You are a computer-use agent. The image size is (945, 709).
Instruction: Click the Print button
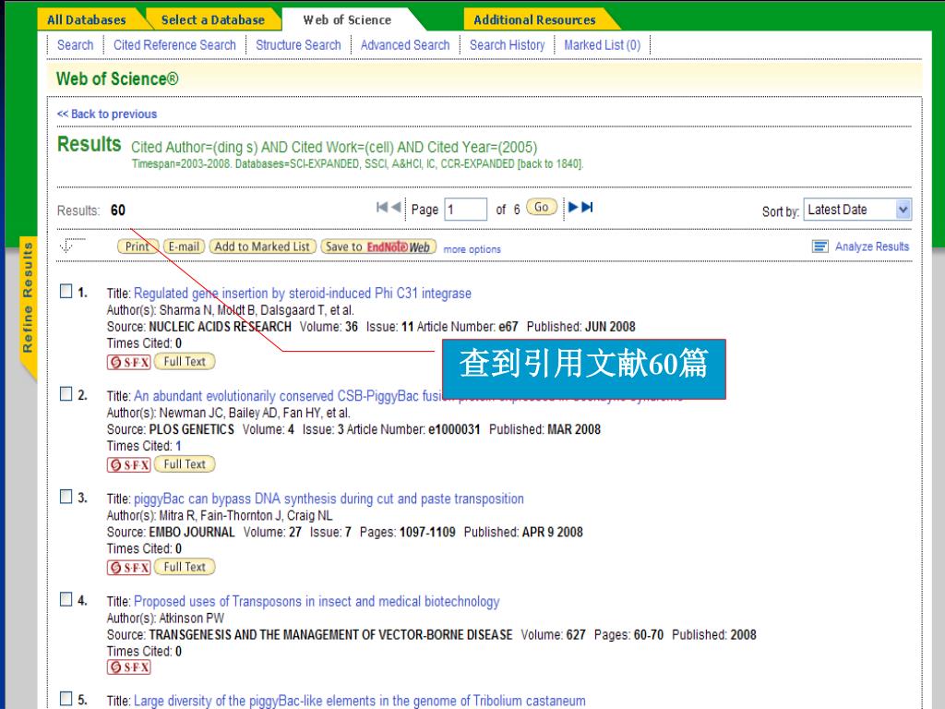point(138,246)
